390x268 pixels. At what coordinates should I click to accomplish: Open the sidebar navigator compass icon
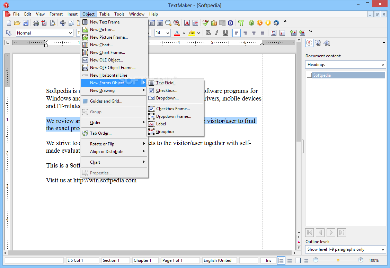coord(309,43)
